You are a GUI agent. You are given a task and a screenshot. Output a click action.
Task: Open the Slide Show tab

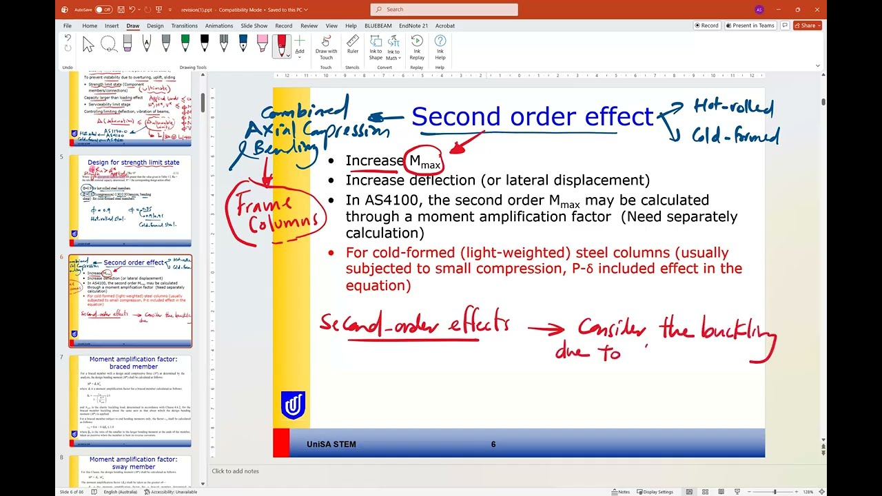click(254, 25)
